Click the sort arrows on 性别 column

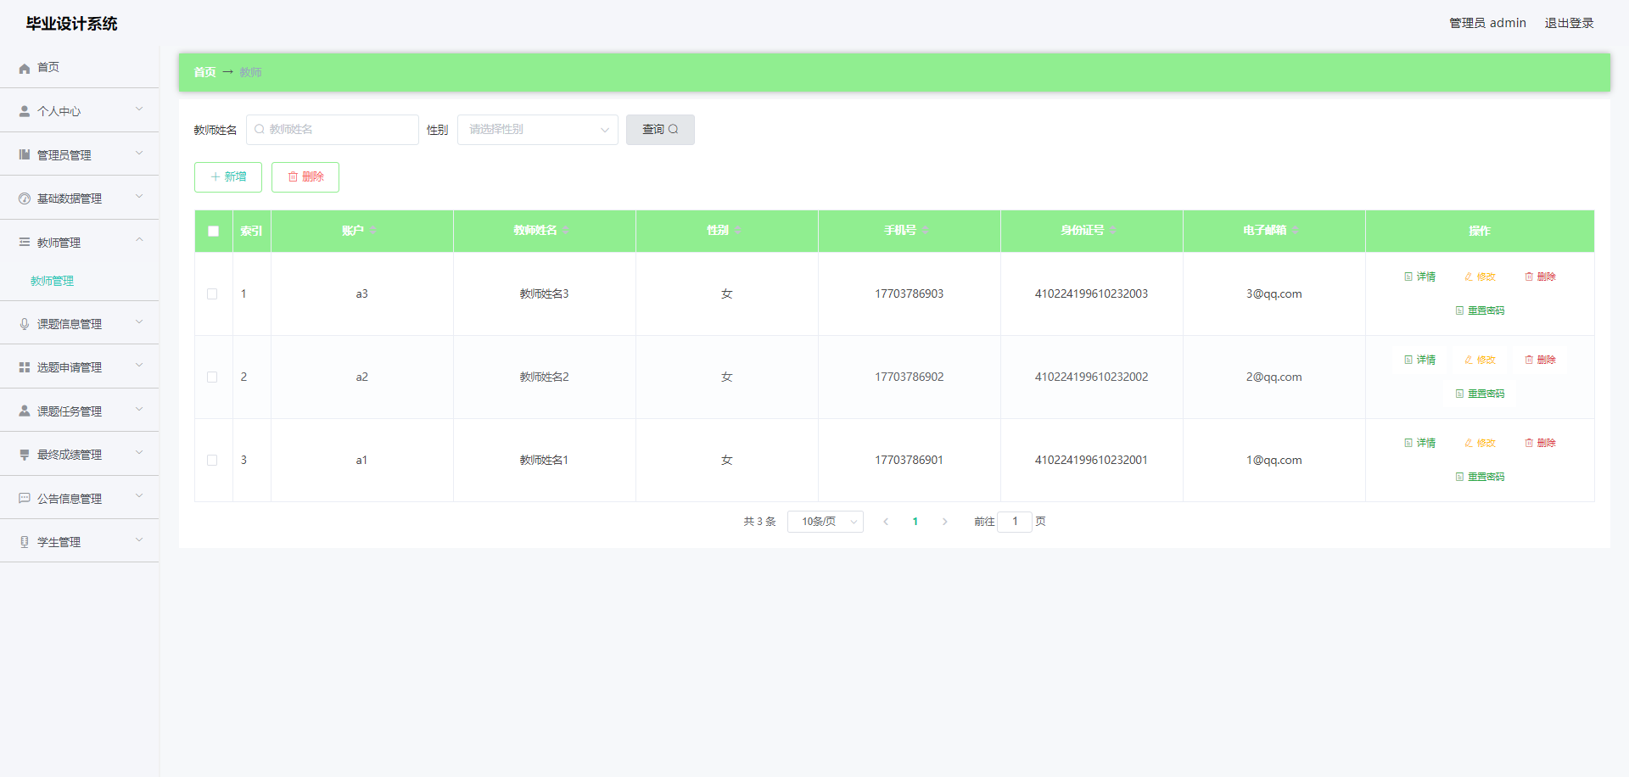[x=738, y=231]
